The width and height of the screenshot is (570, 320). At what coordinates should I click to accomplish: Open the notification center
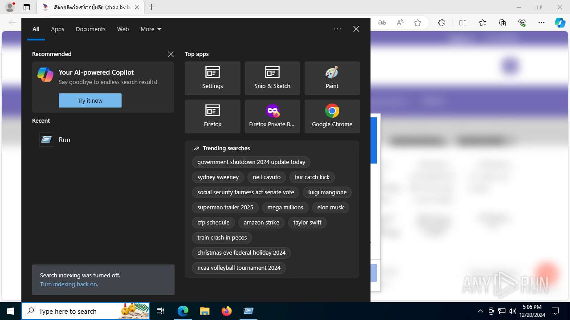point(555,311)
